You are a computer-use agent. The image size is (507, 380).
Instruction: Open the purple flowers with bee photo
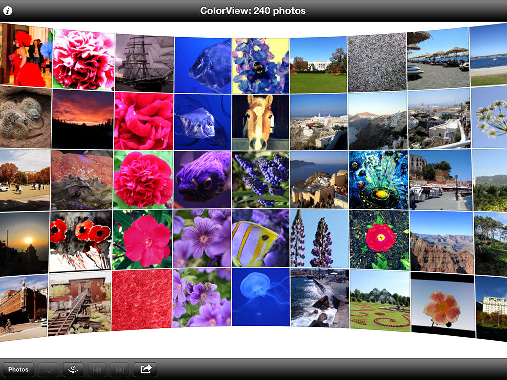pyautogui.click(x=202, y=297)
